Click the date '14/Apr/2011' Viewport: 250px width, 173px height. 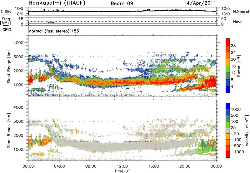coord(200,3)
